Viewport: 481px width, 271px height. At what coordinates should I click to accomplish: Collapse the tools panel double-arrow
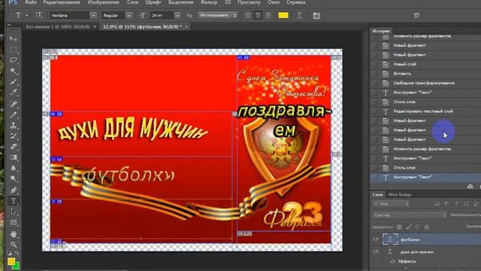click(x=9, y=25)
